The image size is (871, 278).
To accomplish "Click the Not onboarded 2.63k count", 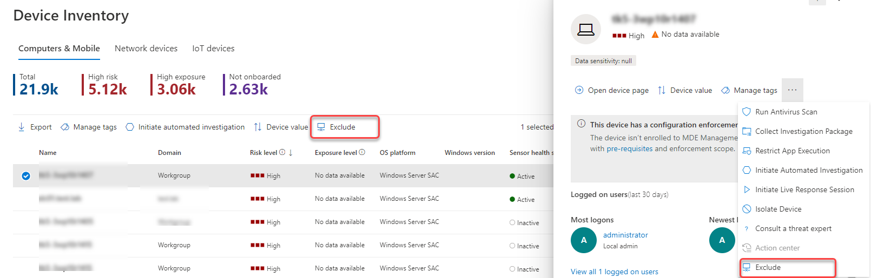I will coord(248,89).
